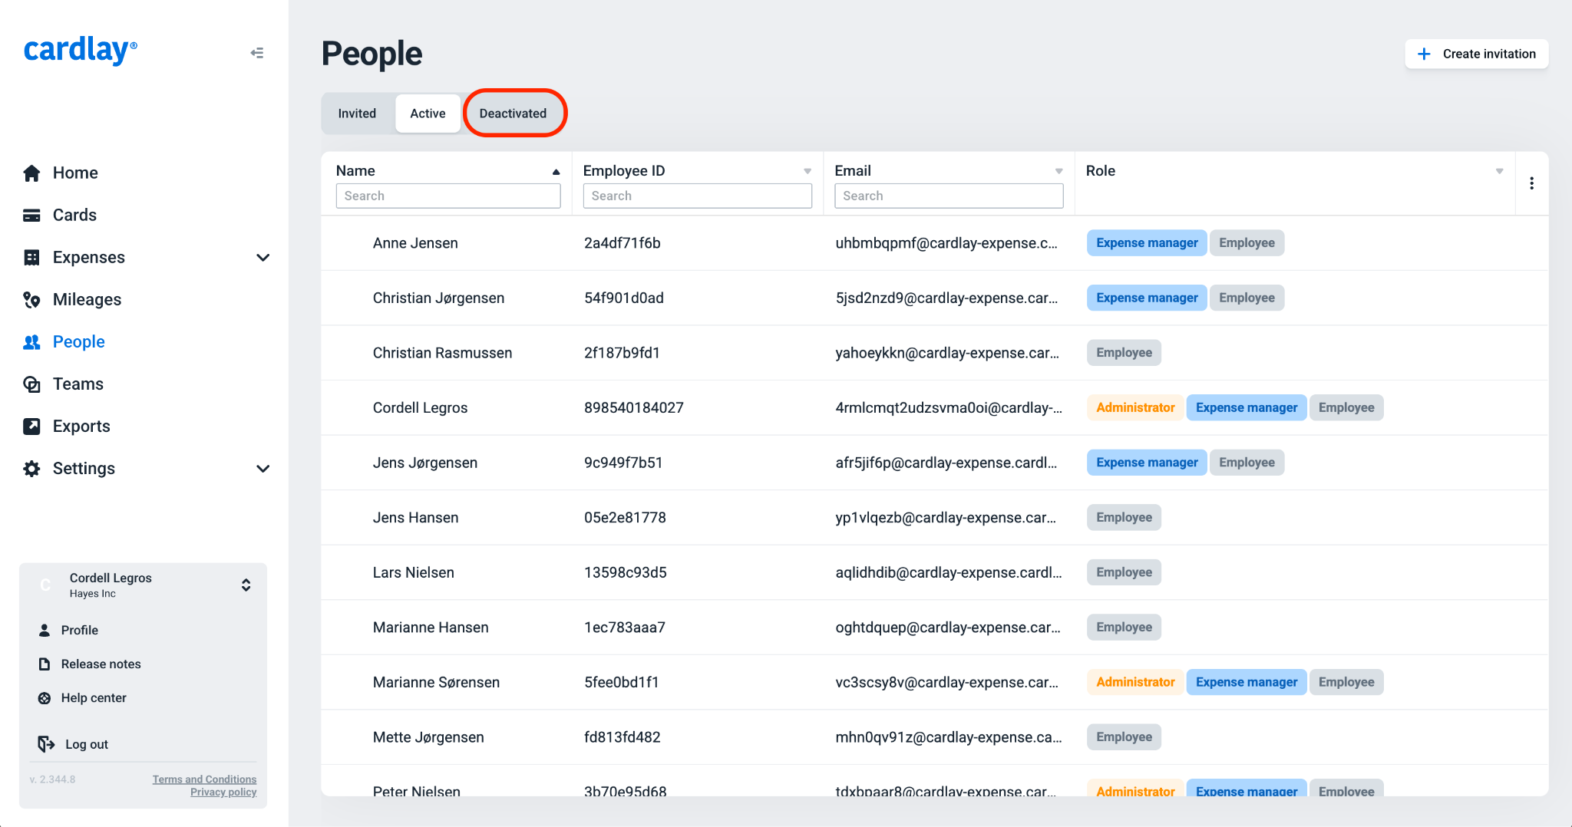The height and width of the screenshot is (827, 1572).
Task: Open Privacy policy link
Action: (223, 792)
